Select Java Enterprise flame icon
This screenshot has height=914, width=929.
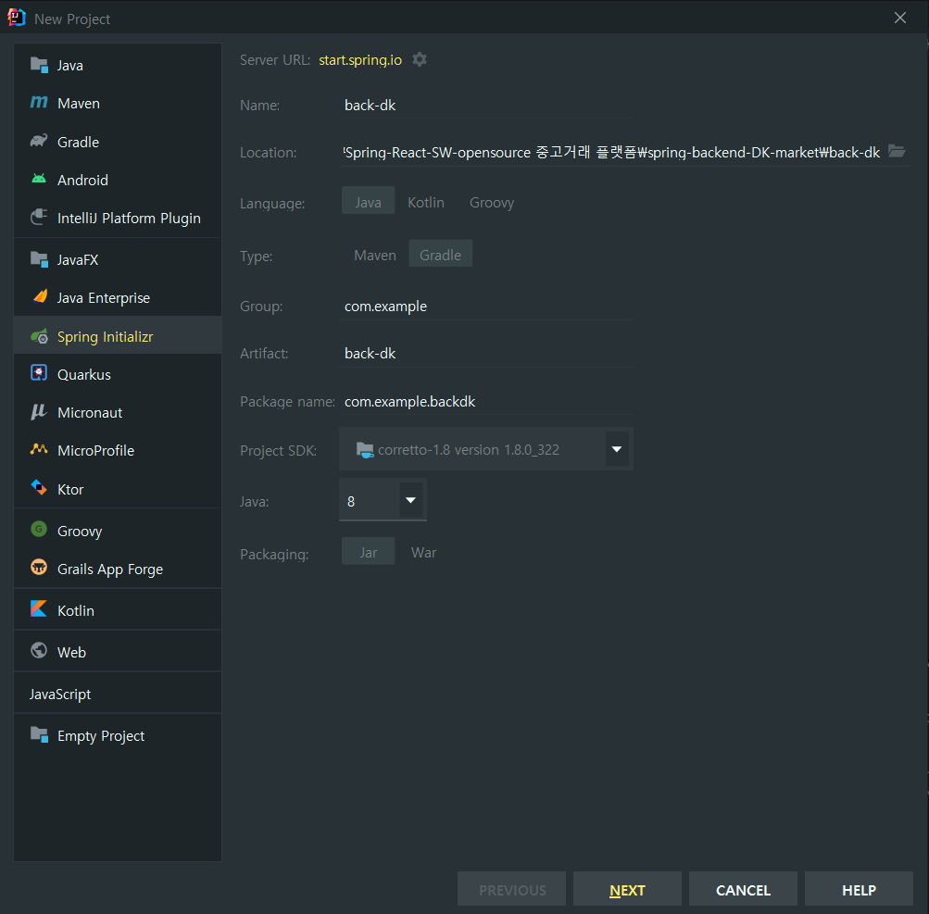[39, 296]
